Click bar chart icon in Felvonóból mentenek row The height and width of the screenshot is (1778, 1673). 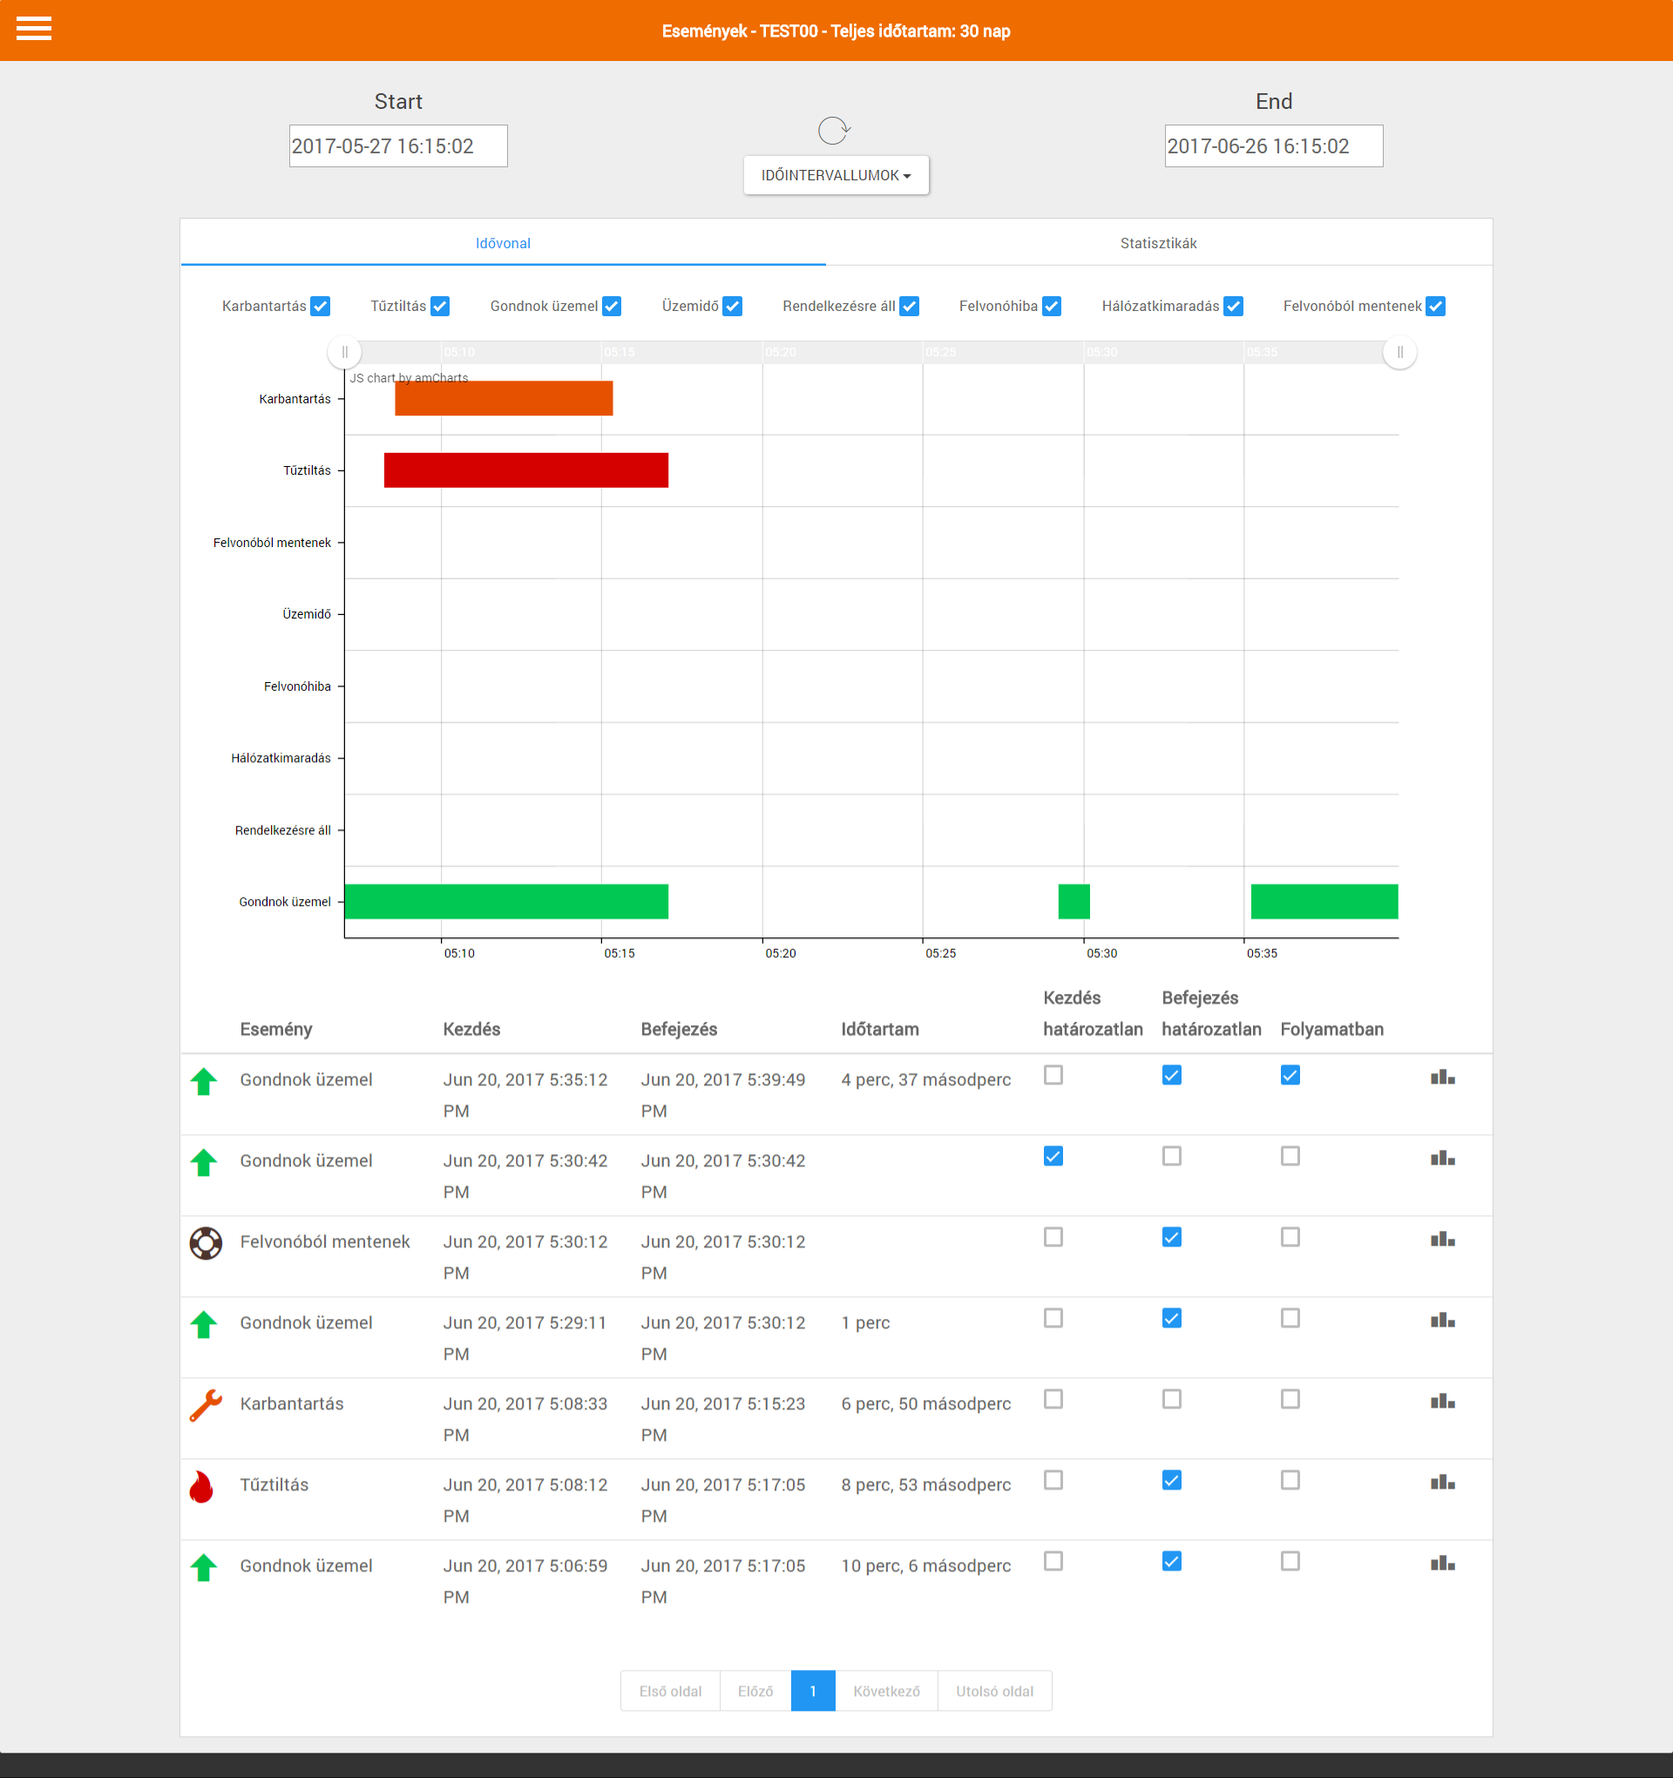[x=1442, y=1240]
